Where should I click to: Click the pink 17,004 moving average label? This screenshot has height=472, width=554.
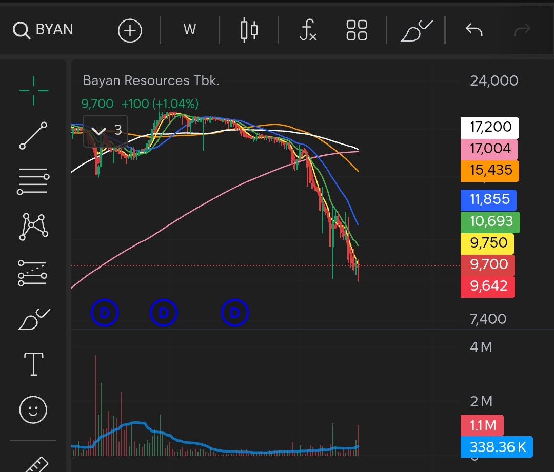coord(489,149)
